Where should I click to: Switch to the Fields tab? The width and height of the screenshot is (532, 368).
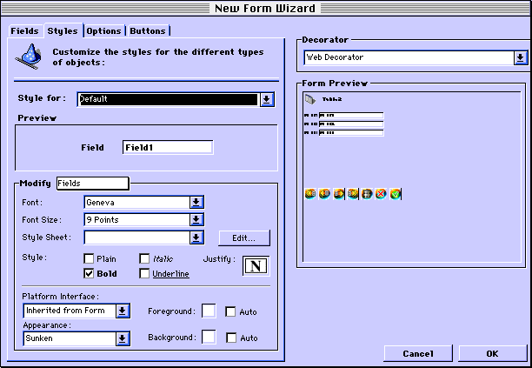[24, 30]
